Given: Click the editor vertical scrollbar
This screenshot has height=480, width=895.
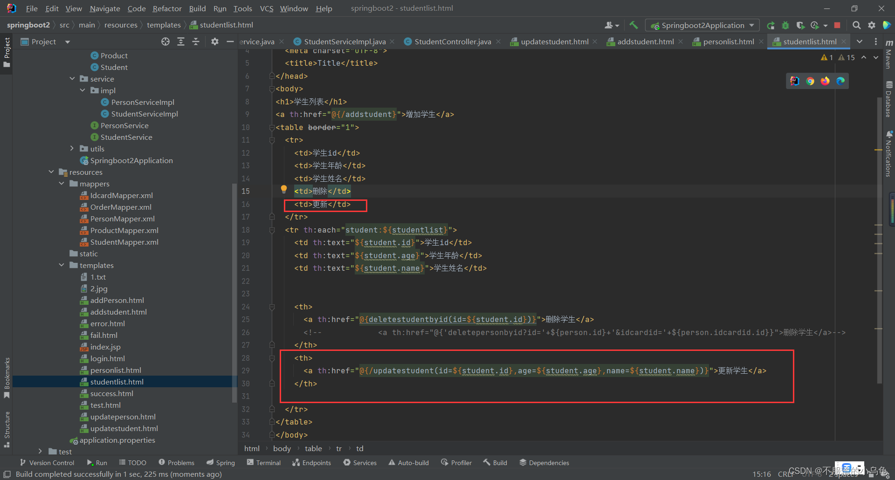Looking at the screenshot, I should [x=879, y=240].
